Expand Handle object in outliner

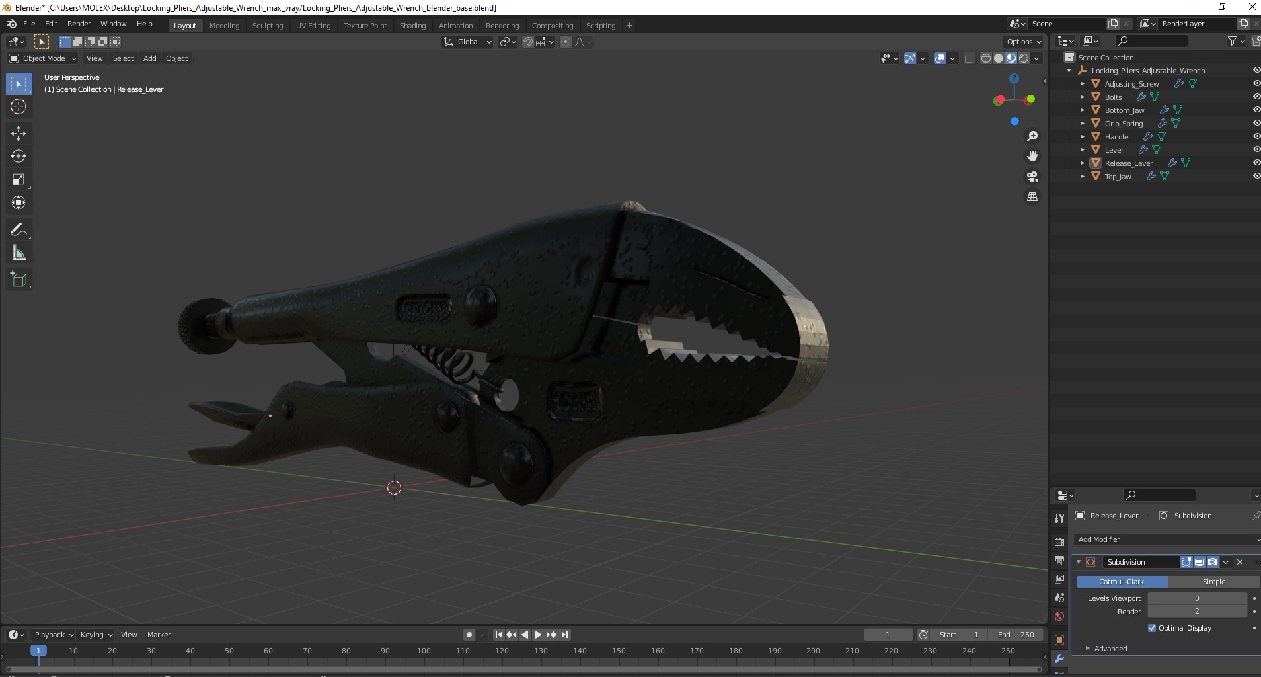pos(1083,137)
